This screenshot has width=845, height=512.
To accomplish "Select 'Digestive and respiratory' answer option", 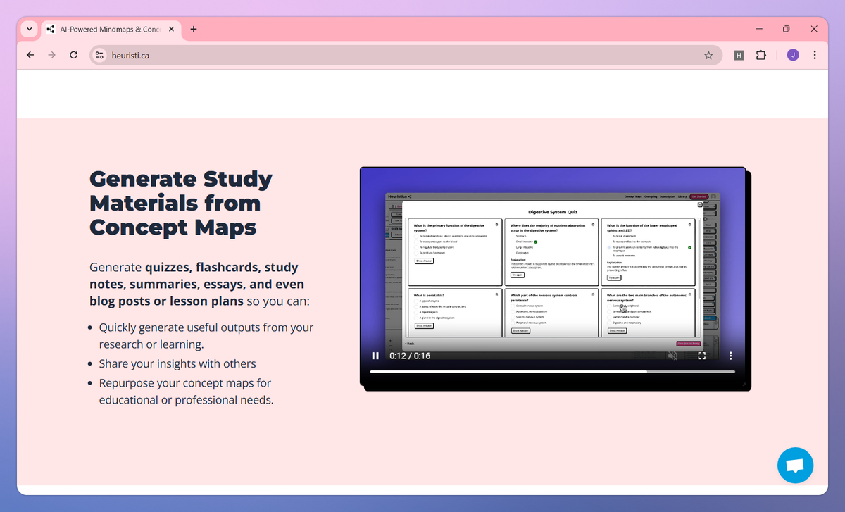I will click(x=624, y=323).
